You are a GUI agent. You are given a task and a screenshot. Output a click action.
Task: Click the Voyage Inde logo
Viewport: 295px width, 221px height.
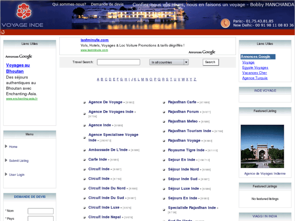click(x=23, y=15)
